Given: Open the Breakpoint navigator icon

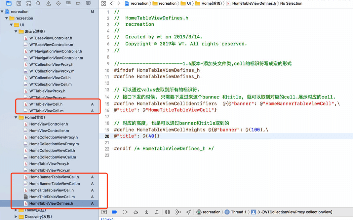Looking at the screenshot, I should [x=78, y=3].
